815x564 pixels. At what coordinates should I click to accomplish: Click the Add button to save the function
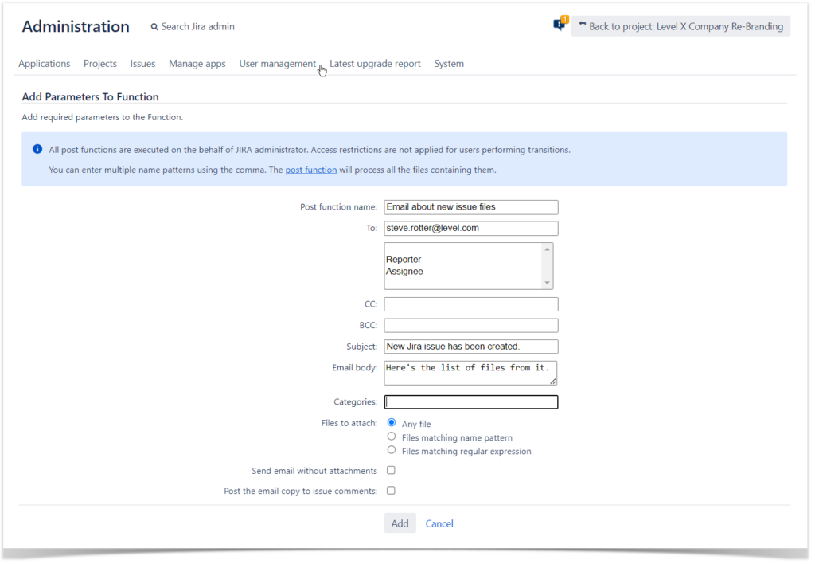click(400, 523)
